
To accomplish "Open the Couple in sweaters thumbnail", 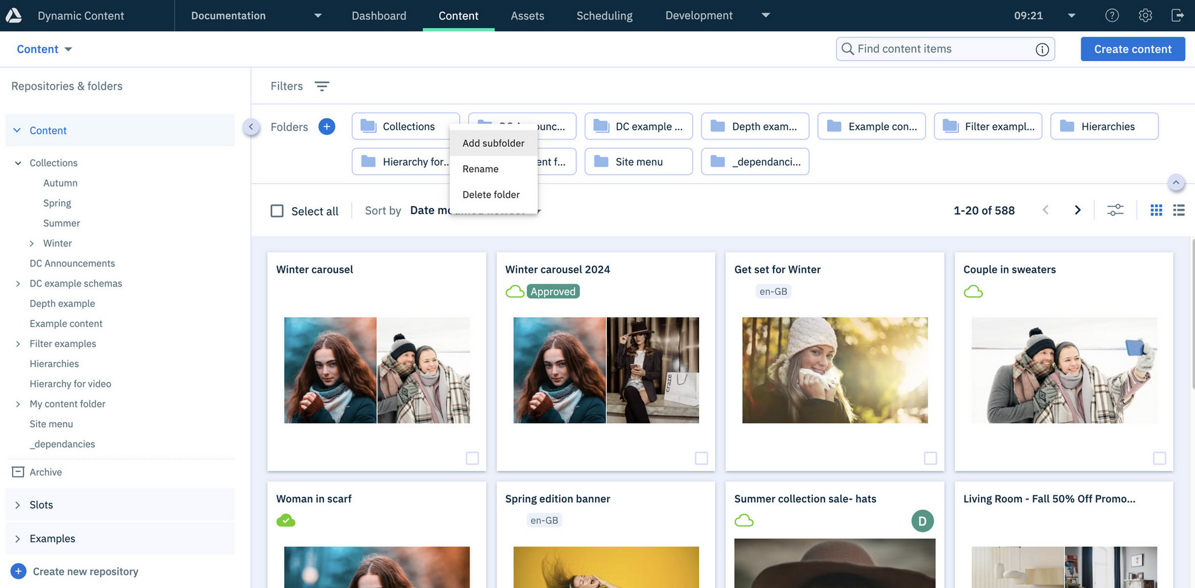I will coord(1064,370).
